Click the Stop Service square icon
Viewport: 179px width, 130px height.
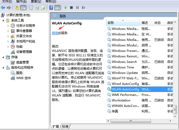71,8
